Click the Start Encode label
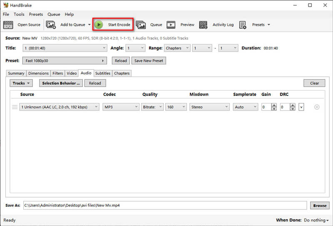 (x=119, y=25)
